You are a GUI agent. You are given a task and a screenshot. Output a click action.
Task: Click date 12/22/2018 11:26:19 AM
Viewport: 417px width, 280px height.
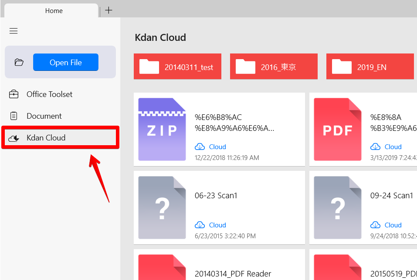[x=227, y=158]
